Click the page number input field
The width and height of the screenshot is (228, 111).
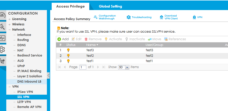pos(83,67)
